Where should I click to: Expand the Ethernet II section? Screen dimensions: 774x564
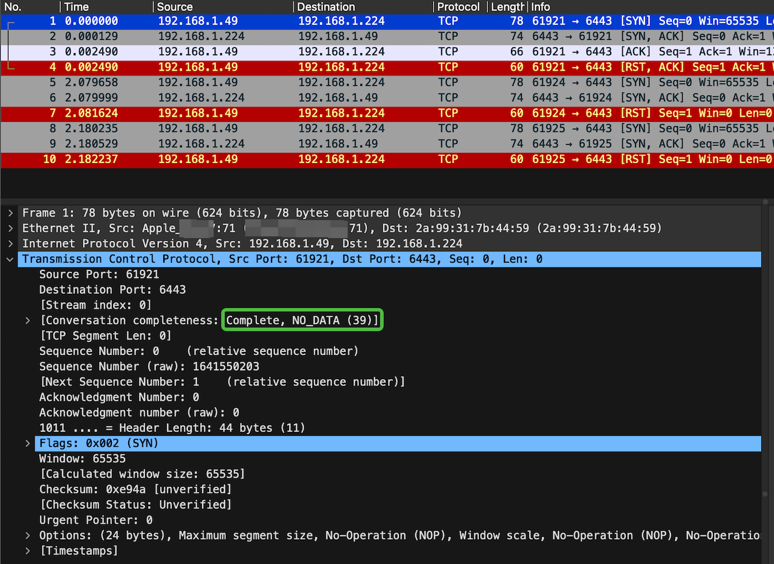tap(10, 228)
